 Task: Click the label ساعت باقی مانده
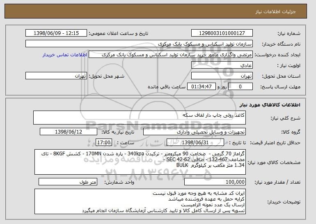pyautogui.click(x=167, y=87)
